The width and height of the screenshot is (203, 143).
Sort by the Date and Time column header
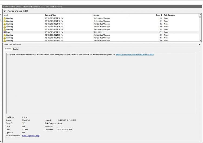[x=51, y=15]
